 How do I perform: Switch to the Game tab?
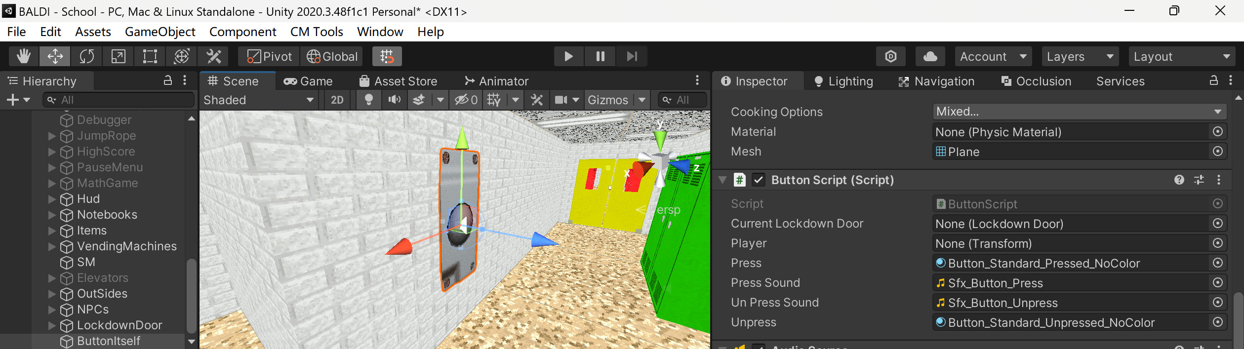pos(309,81)
